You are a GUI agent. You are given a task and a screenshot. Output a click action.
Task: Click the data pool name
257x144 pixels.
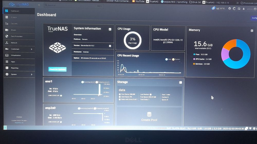coord(122,90)
